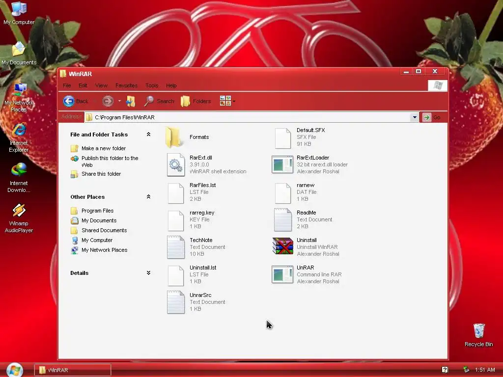Select the RarFiles.lst file icon

176,193
